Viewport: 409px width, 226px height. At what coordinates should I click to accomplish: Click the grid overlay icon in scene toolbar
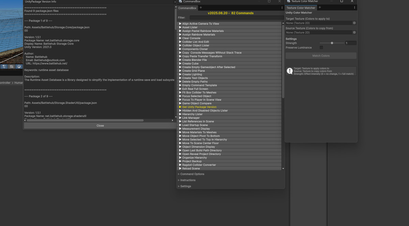point(12,67)
